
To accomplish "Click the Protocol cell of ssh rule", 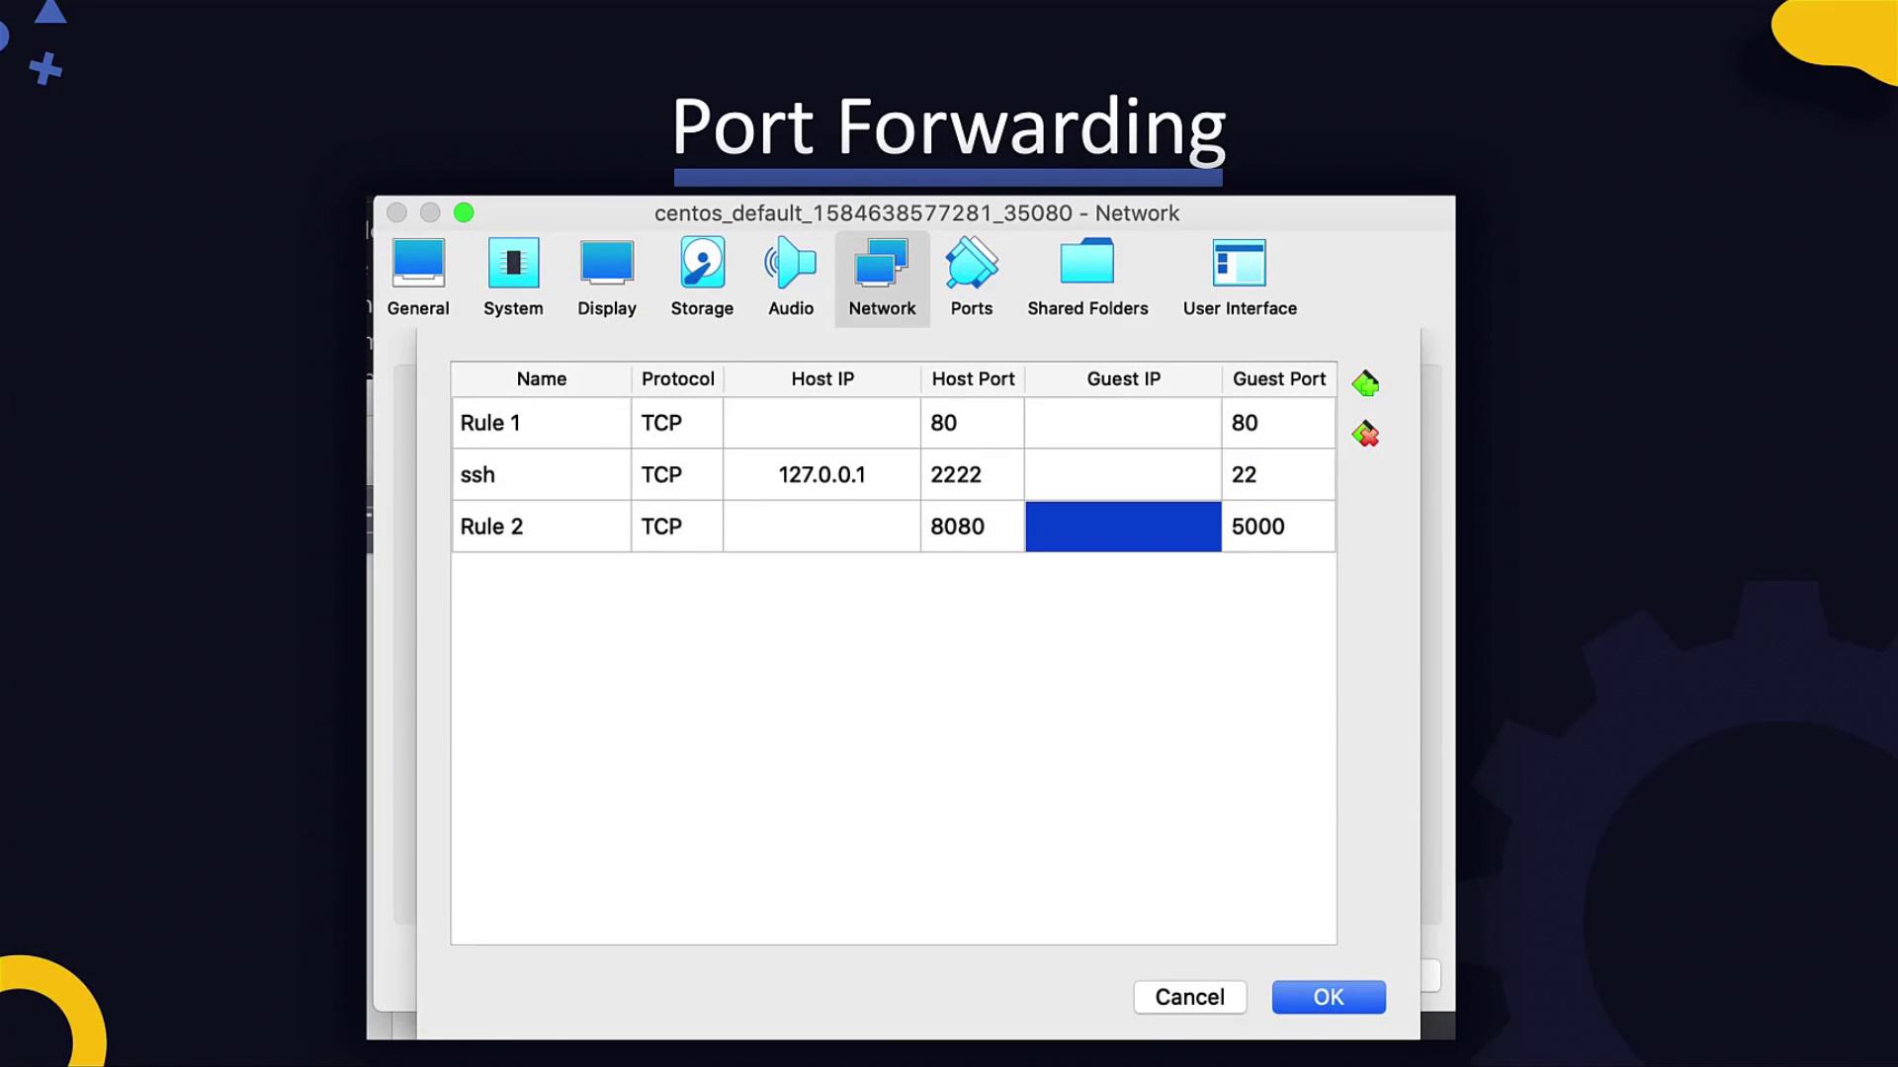I will tap(677, 474).
